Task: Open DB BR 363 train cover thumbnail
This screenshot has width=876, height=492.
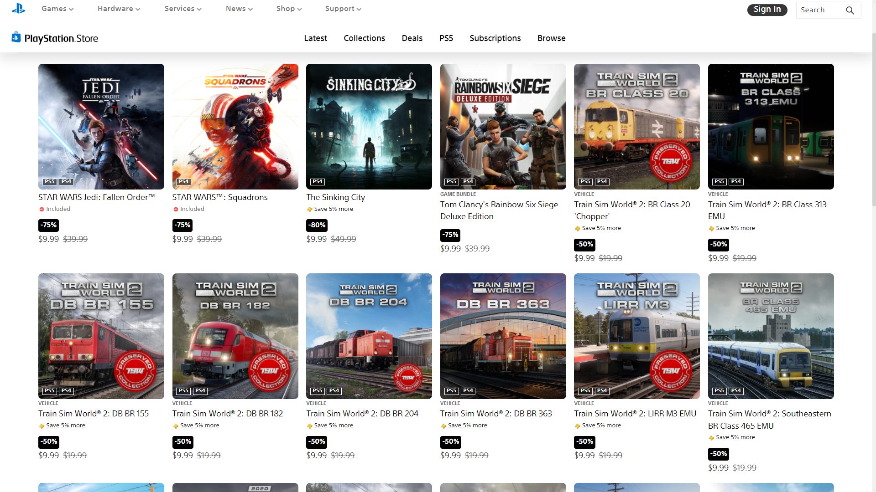Action: click(503, 336)
